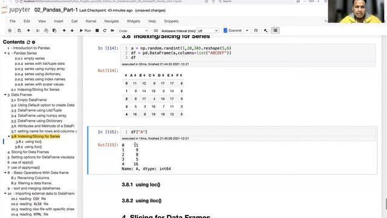Open command palette keyboard icon

(156, 31)
